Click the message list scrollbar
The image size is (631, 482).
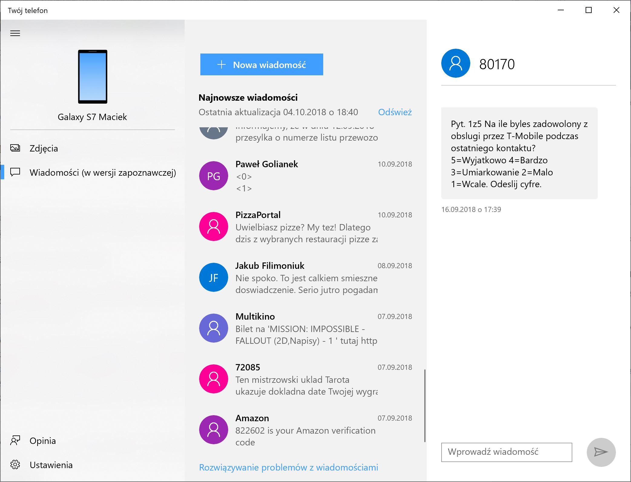coord(425,405)
